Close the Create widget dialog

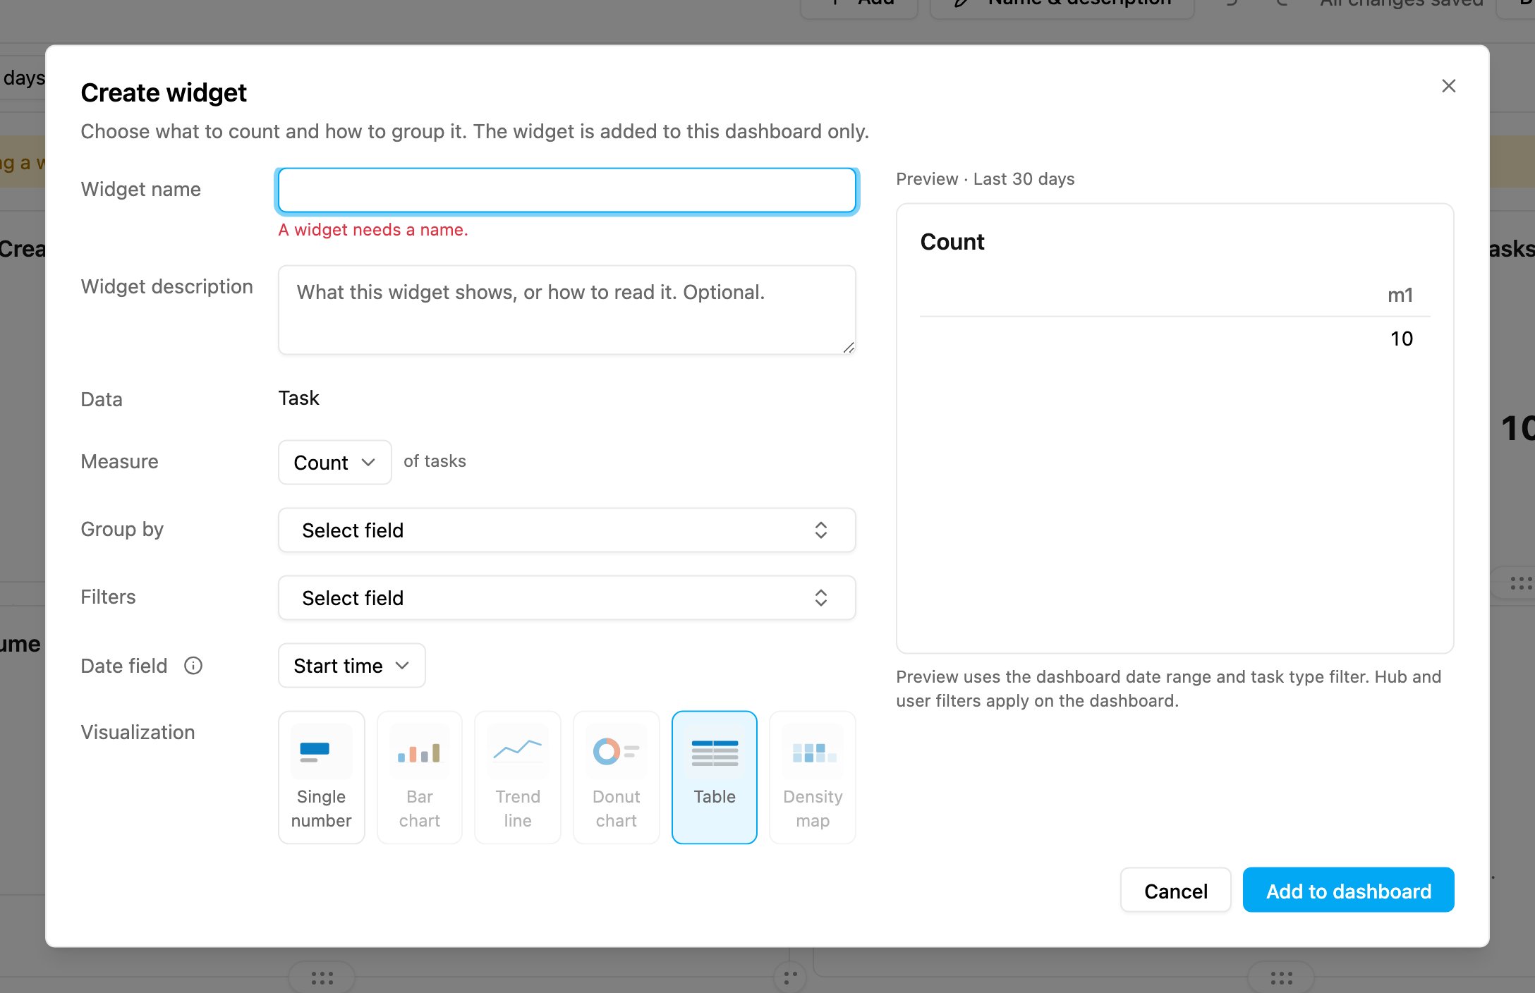click(x=1448, y=86)
